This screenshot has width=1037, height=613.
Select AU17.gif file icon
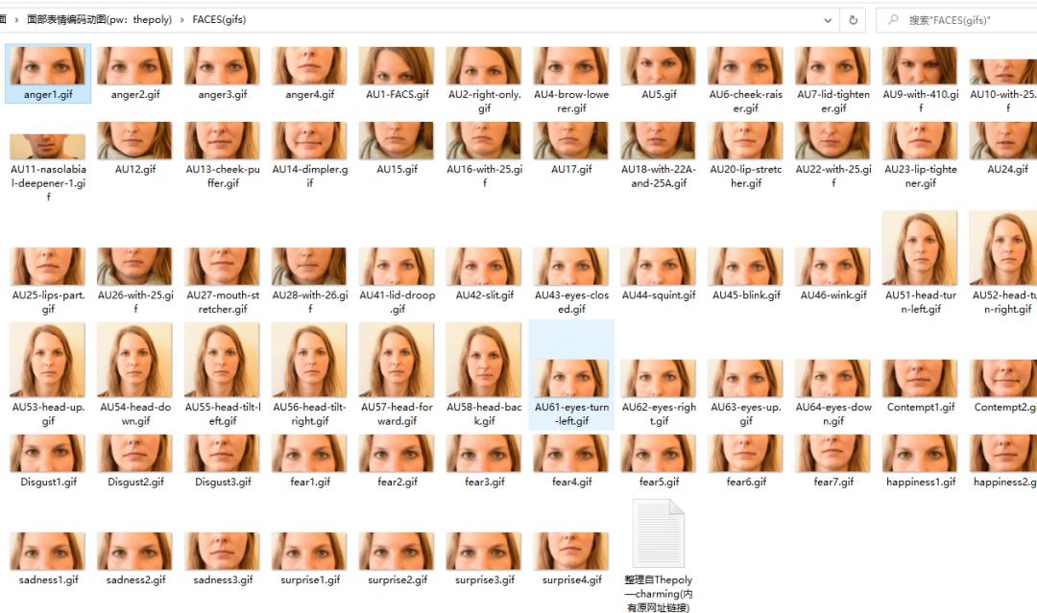[571, 141]
